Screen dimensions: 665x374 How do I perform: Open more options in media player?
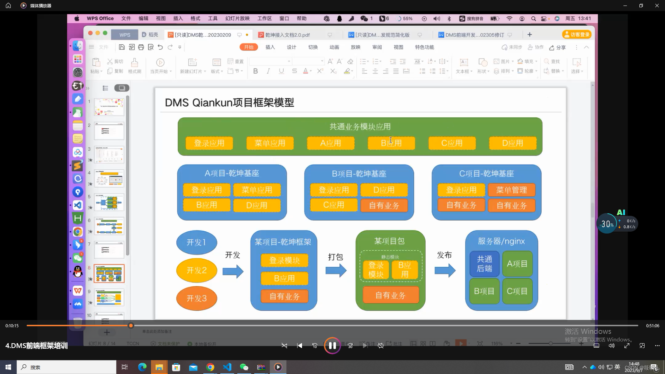[657, 346]
